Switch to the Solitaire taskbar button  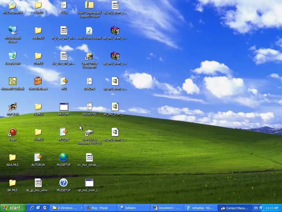click(x=134, y=208)
